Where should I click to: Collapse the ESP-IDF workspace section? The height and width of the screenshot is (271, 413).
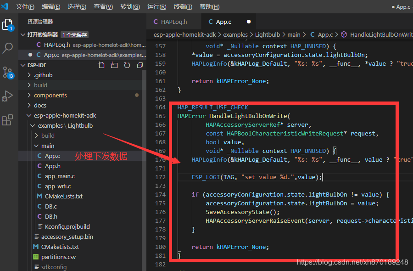23,65
